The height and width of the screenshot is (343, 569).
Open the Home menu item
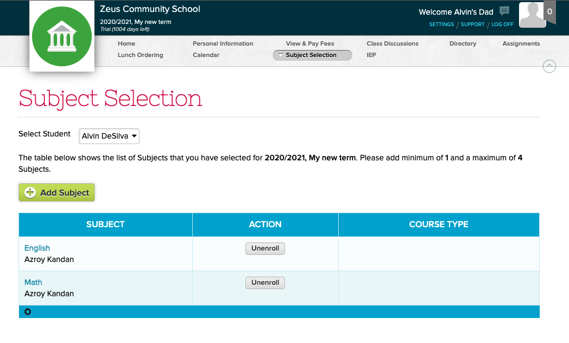coord(127,43)
